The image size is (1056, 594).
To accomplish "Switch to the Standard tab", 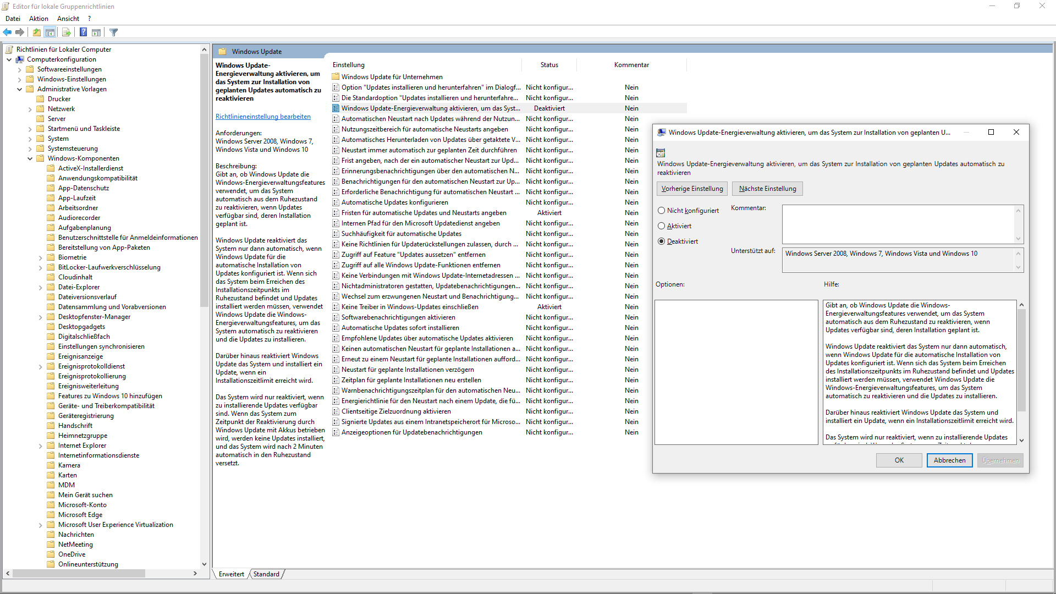I will pos(266,574).
